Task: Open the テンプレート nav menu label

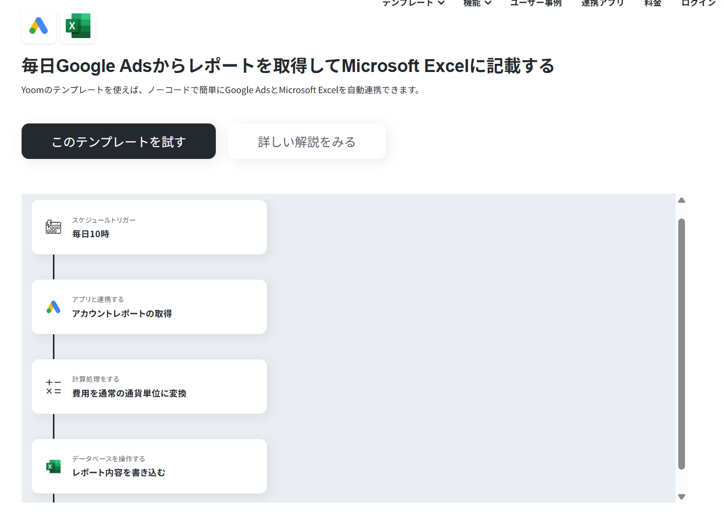Action: tap(409, 3)
